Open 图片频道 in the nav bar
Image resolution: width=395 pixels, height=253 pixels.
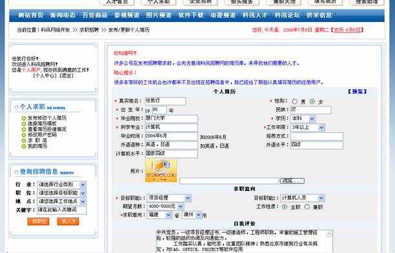tap(158, 15)
